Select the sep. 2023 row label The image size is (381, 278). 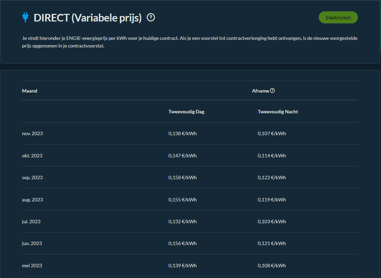(32, 178)
